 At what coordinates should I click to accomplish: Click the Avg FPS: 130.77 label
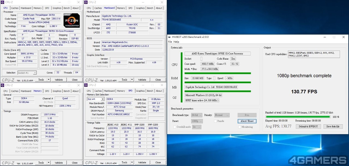pos(278,126)
